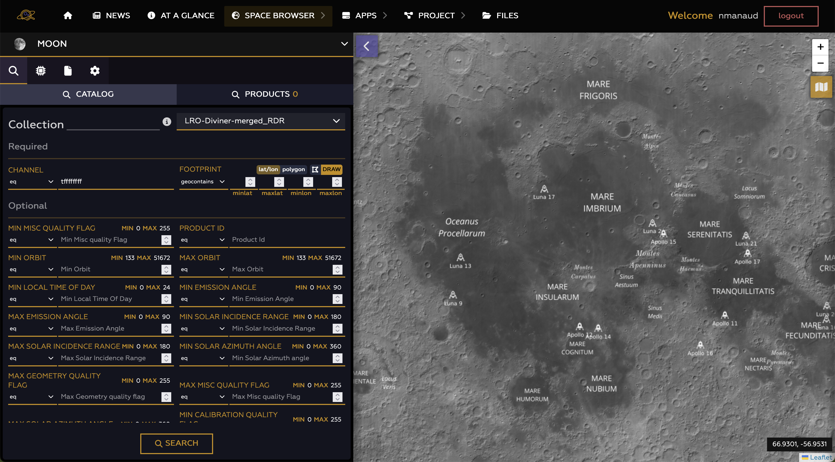Click the planet logo icon
Image resolution: width=835 pixels, height=462 pixels.
[x=26, y=15]
